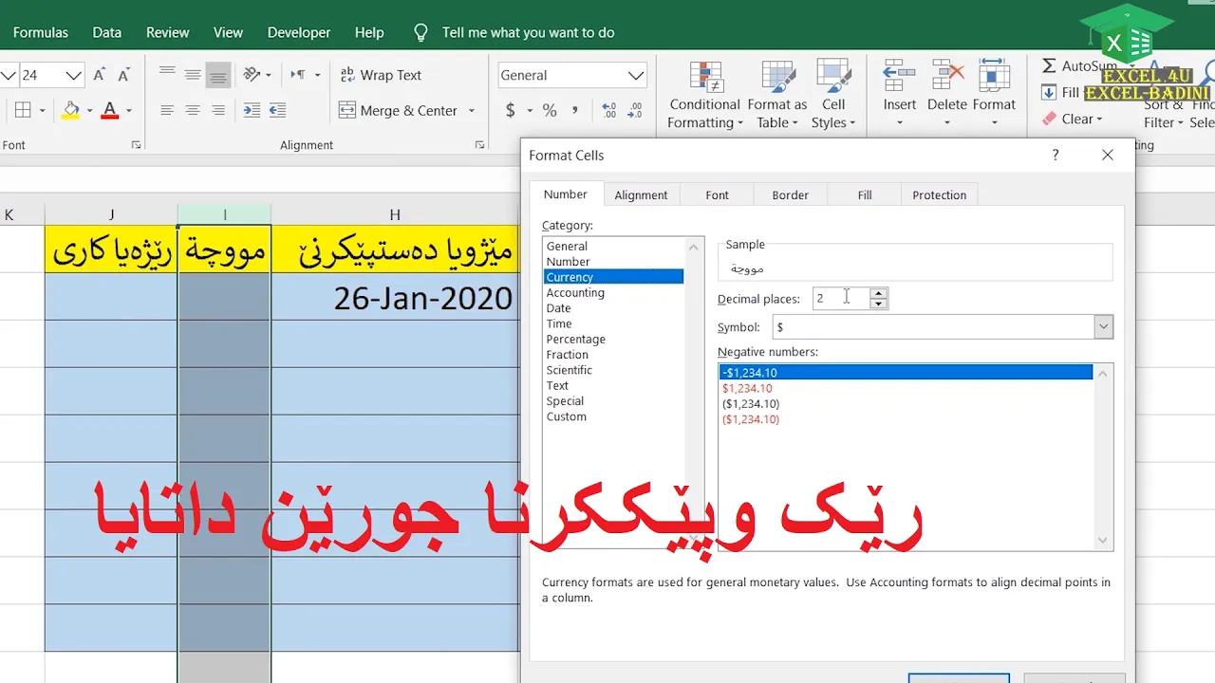Open the Data ribbon tab
The width and height of the screenshot is (1215, 683).
pos(107,32)
